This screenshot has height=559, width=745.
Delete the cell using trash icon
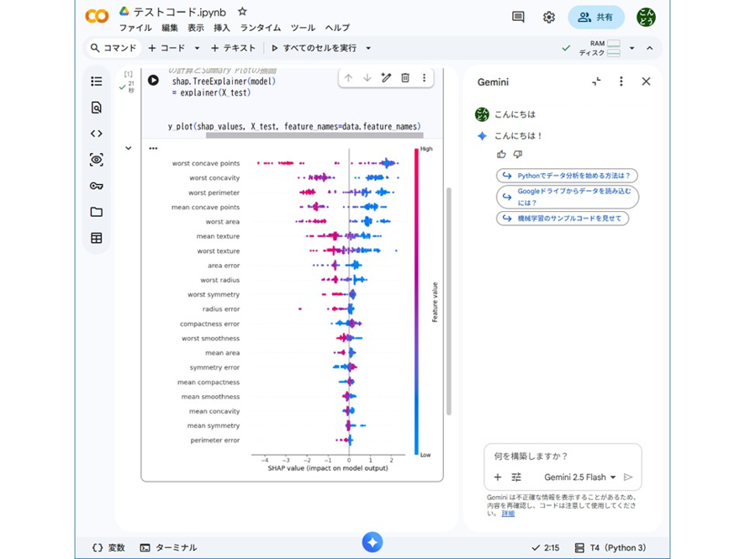pos(405,77)
